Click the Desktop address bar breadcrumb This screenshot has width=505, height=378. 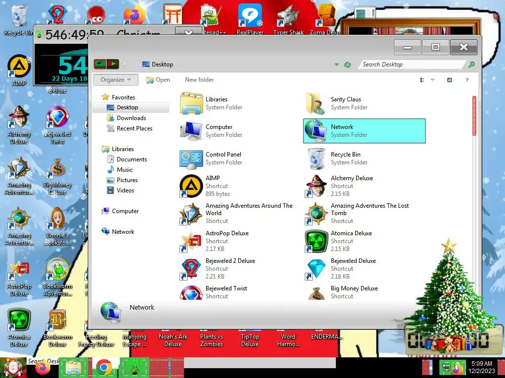[162, 64]
